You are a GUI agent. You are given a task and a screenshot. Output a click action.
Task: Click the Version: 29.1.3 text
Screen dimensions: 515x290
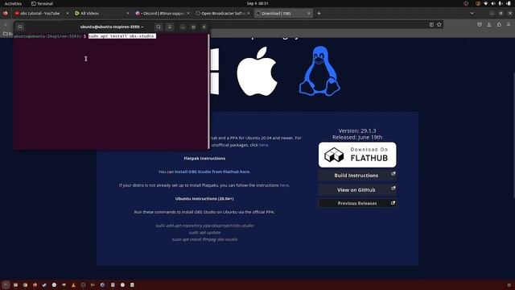(x=357, y=130)
